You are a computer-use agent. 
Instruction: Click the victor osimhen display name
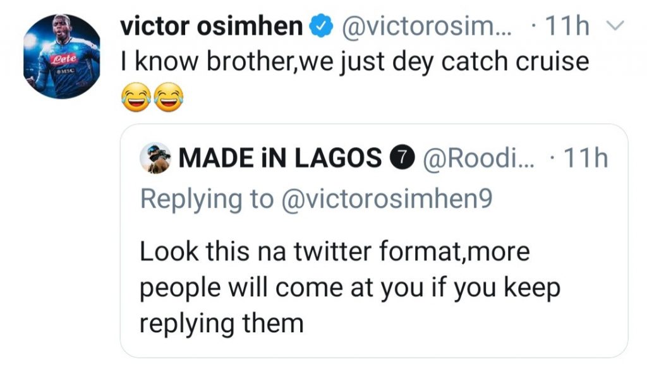pos(212,27)
